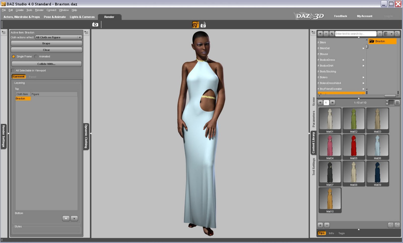This screenshot has width=403, height=243.
Task: Click the render camera snapshot icon in the toolbar
Action: tap(95, 24)
